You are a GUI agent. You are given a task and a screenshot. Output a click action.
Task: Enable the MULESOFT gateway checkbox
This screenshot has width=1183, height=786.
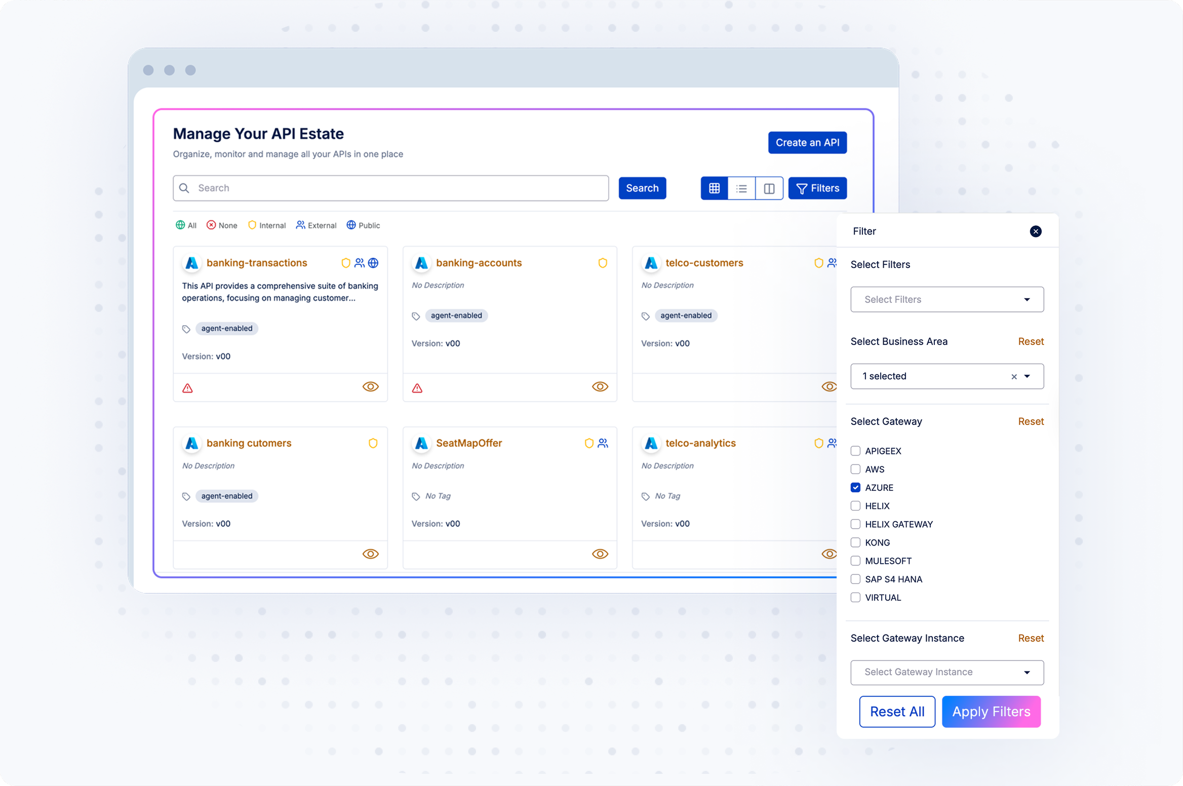coord(855,561)
